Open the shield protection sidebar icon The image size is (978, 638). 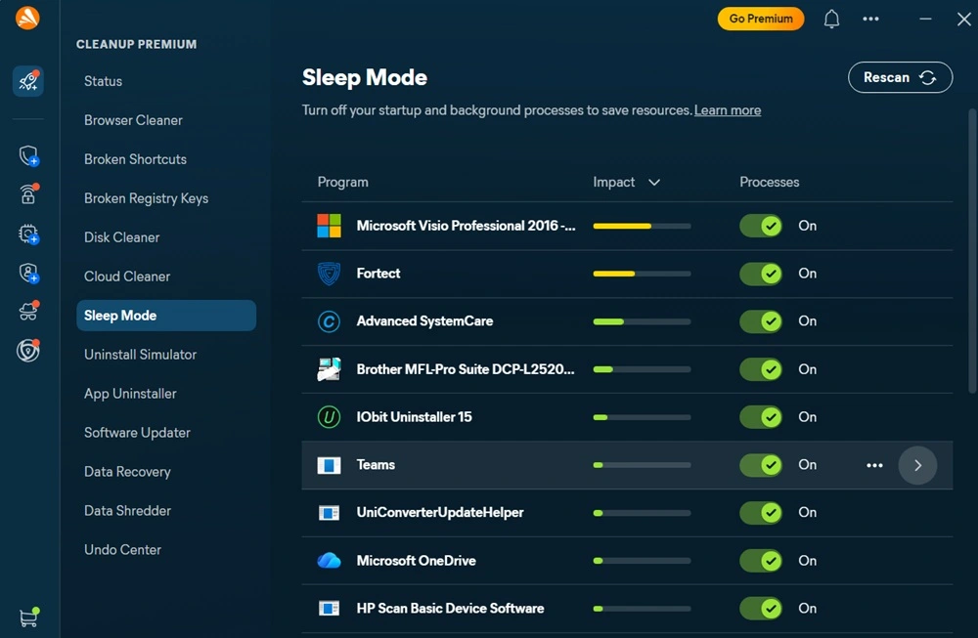pos(28,155)
